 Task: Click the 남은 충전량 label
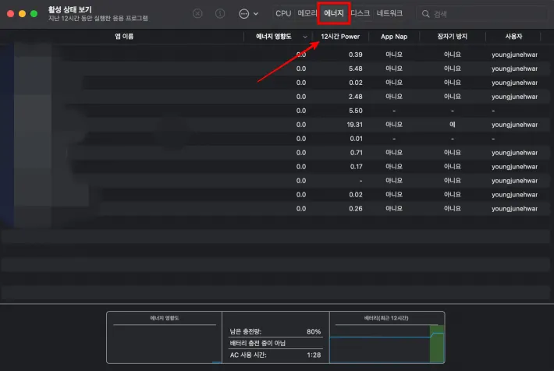(246, 331)
